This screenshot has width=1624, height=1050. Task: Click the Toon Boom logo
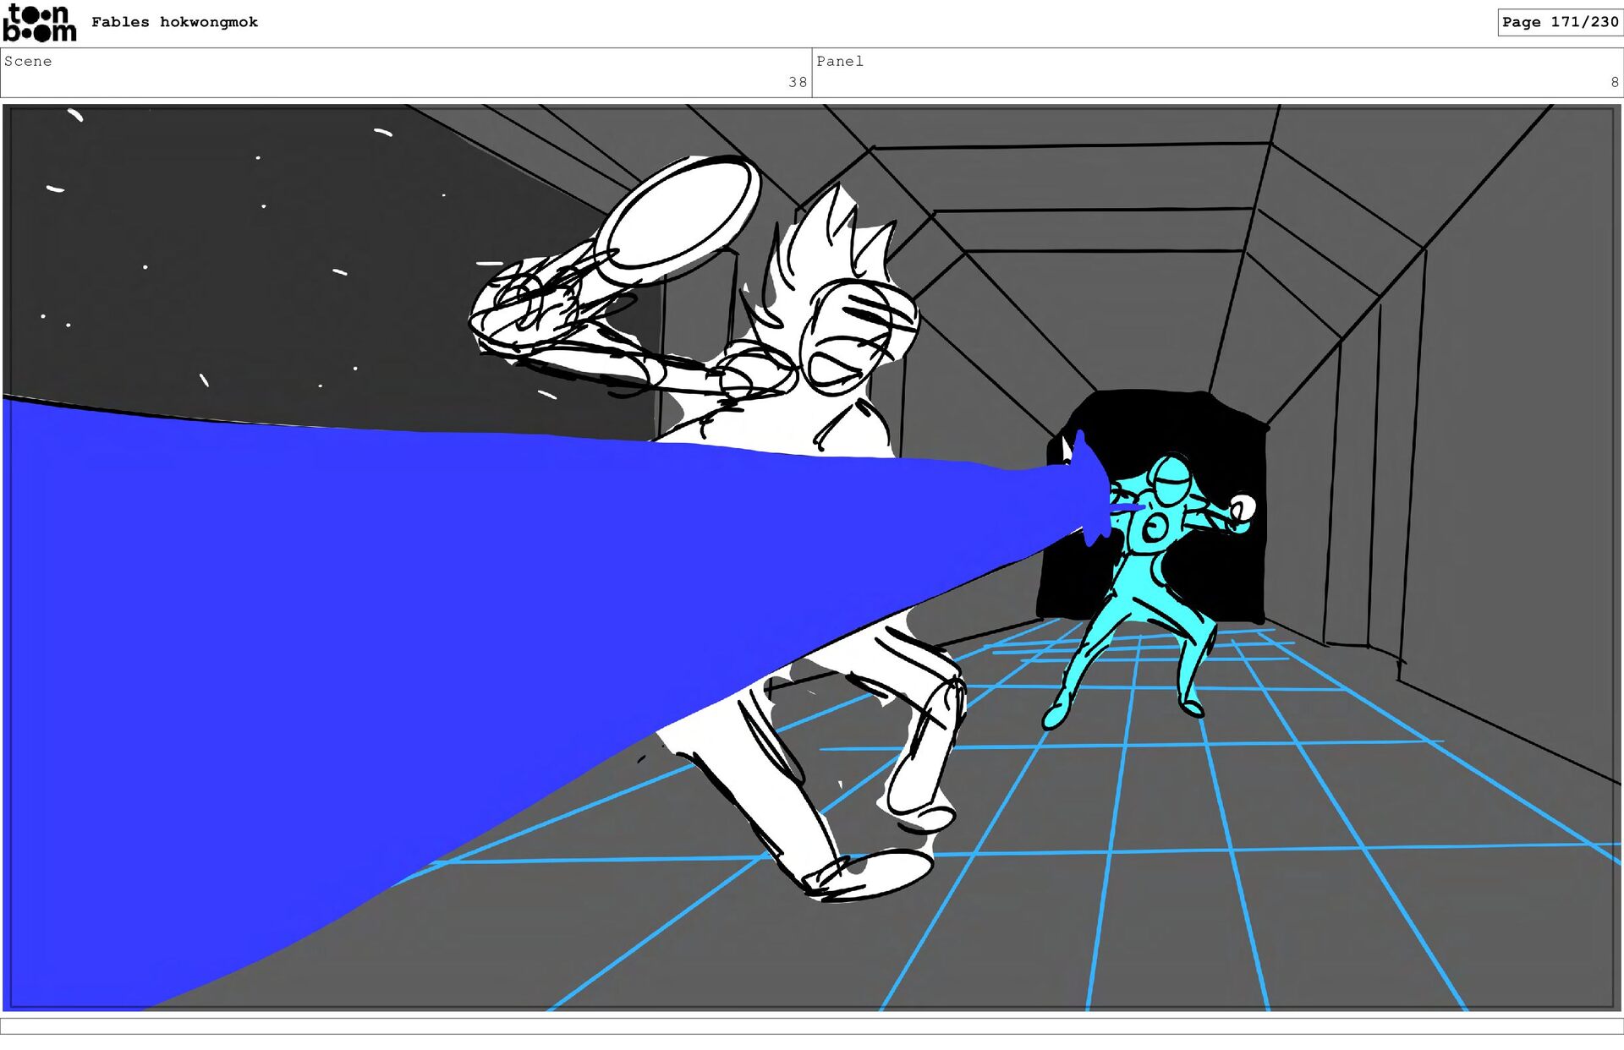(x=39, y=23)
